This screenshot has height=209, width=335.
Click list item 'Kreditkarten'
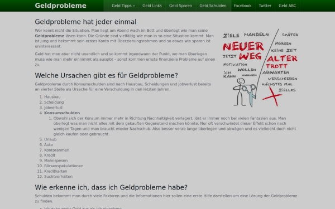point(55,171)
